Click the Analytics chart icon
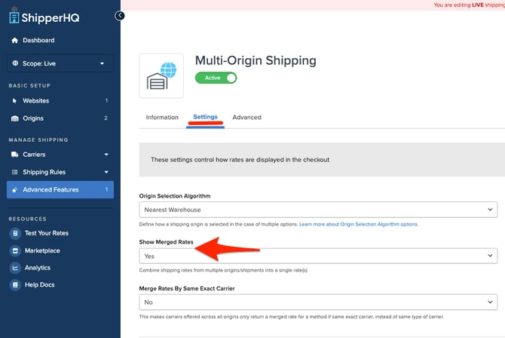Screen dimensions: 505x338 14,268
